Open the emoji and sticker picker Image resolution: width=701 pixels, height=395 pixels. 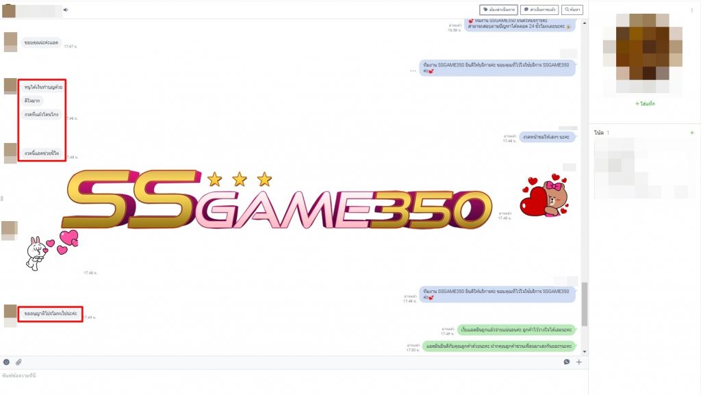click(x=6, y=362)
